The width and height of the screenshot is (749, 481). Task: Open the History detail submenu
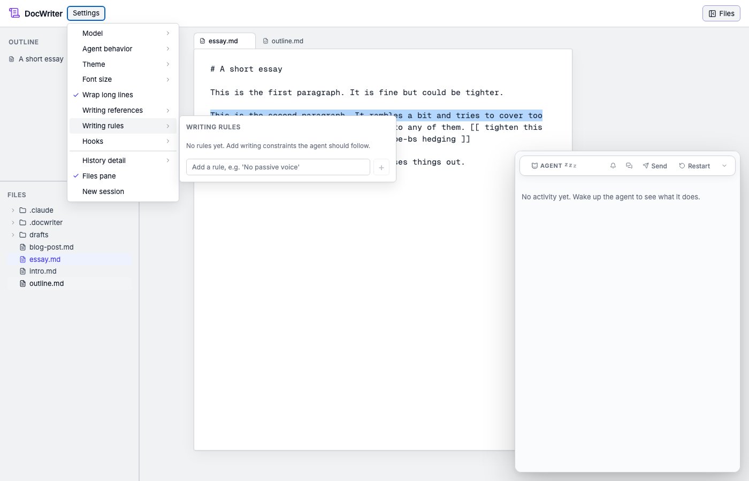coord(123,161)
